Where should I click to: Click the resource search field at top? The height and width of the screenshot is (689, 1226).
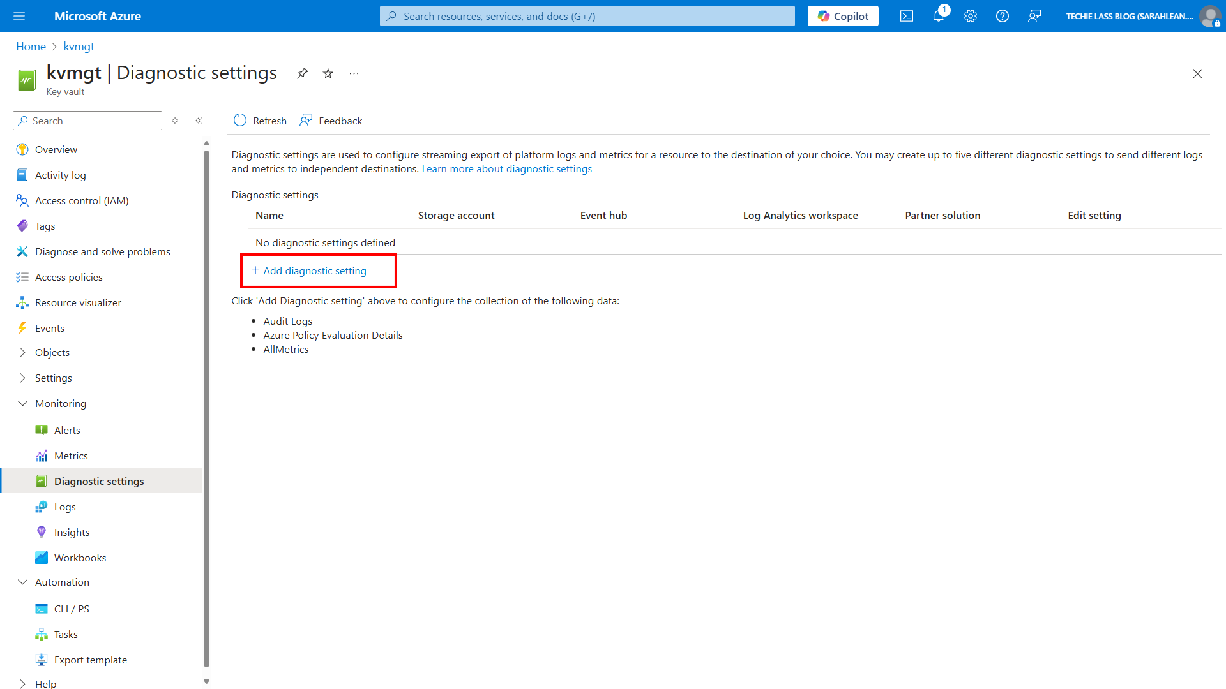(586, 16)
